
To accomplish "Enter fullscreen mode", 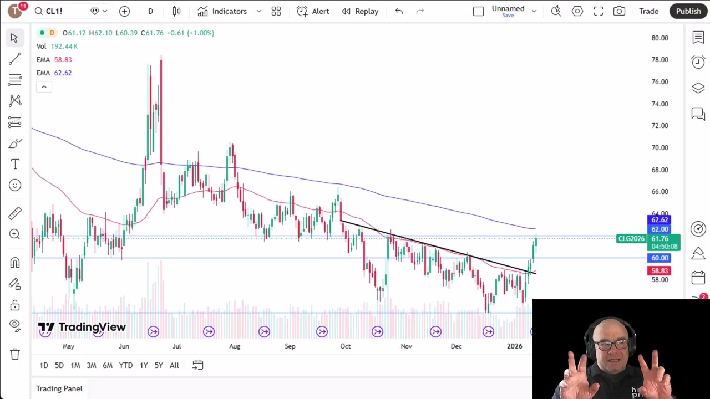I will 598,11.
